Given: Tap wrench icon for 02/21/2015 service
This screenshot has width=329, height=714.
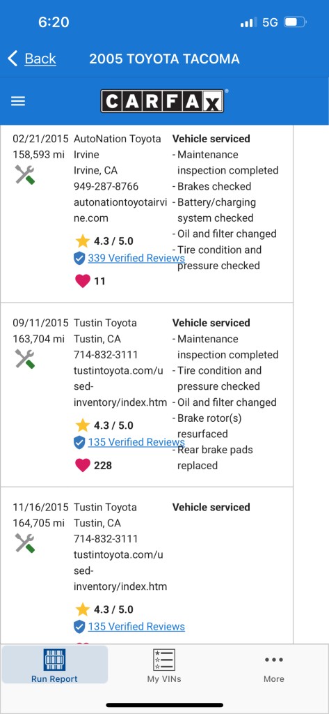Looking at the screenshot, I should click(x=25, y=175).
